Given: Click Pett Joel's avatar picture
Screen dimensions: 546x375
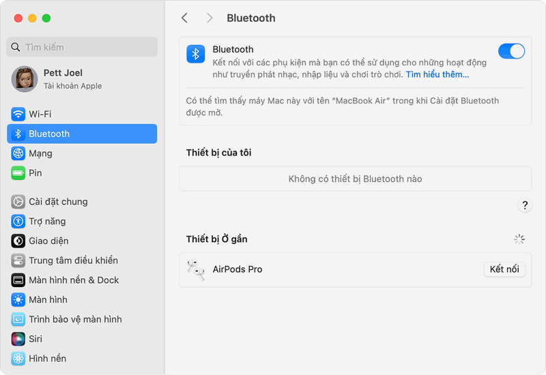Looking at the screenshot, I should 25,79.
